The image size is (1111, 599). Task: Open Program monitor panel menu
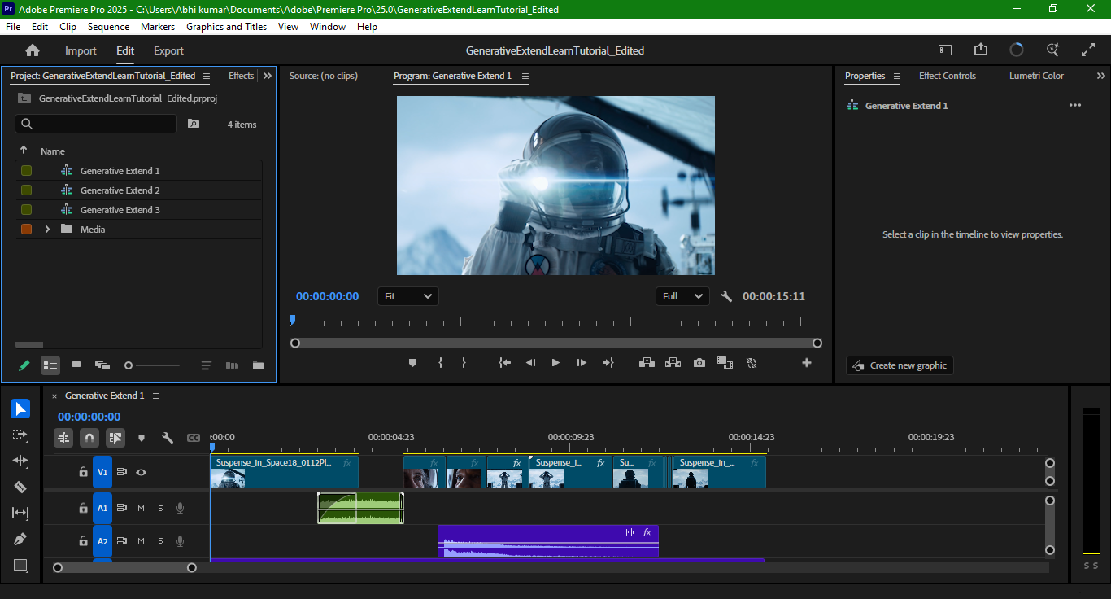(x=525, y=76)
